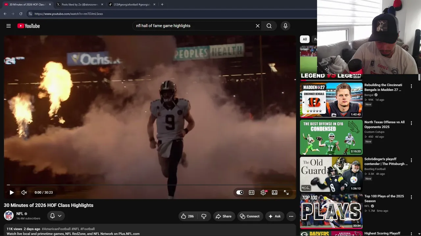Open the NFL channel avatar
This screenshot has width=421, height=236.
click(9, 216)
